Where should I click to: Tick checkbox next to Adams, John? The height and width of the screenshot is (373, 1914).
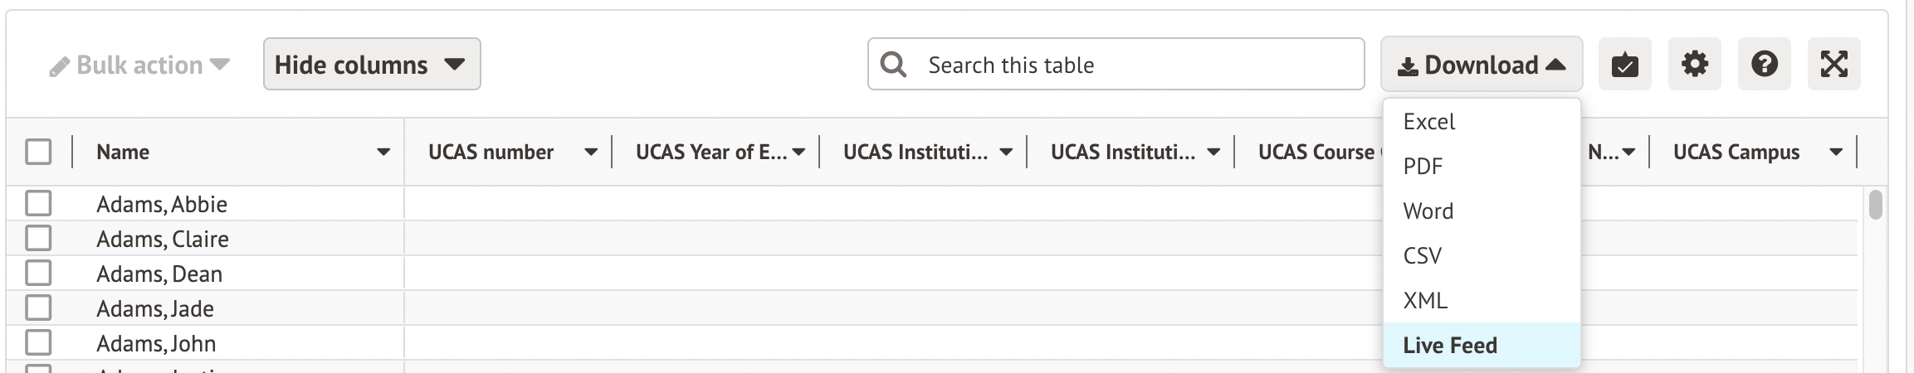click(x=38, y=342)
